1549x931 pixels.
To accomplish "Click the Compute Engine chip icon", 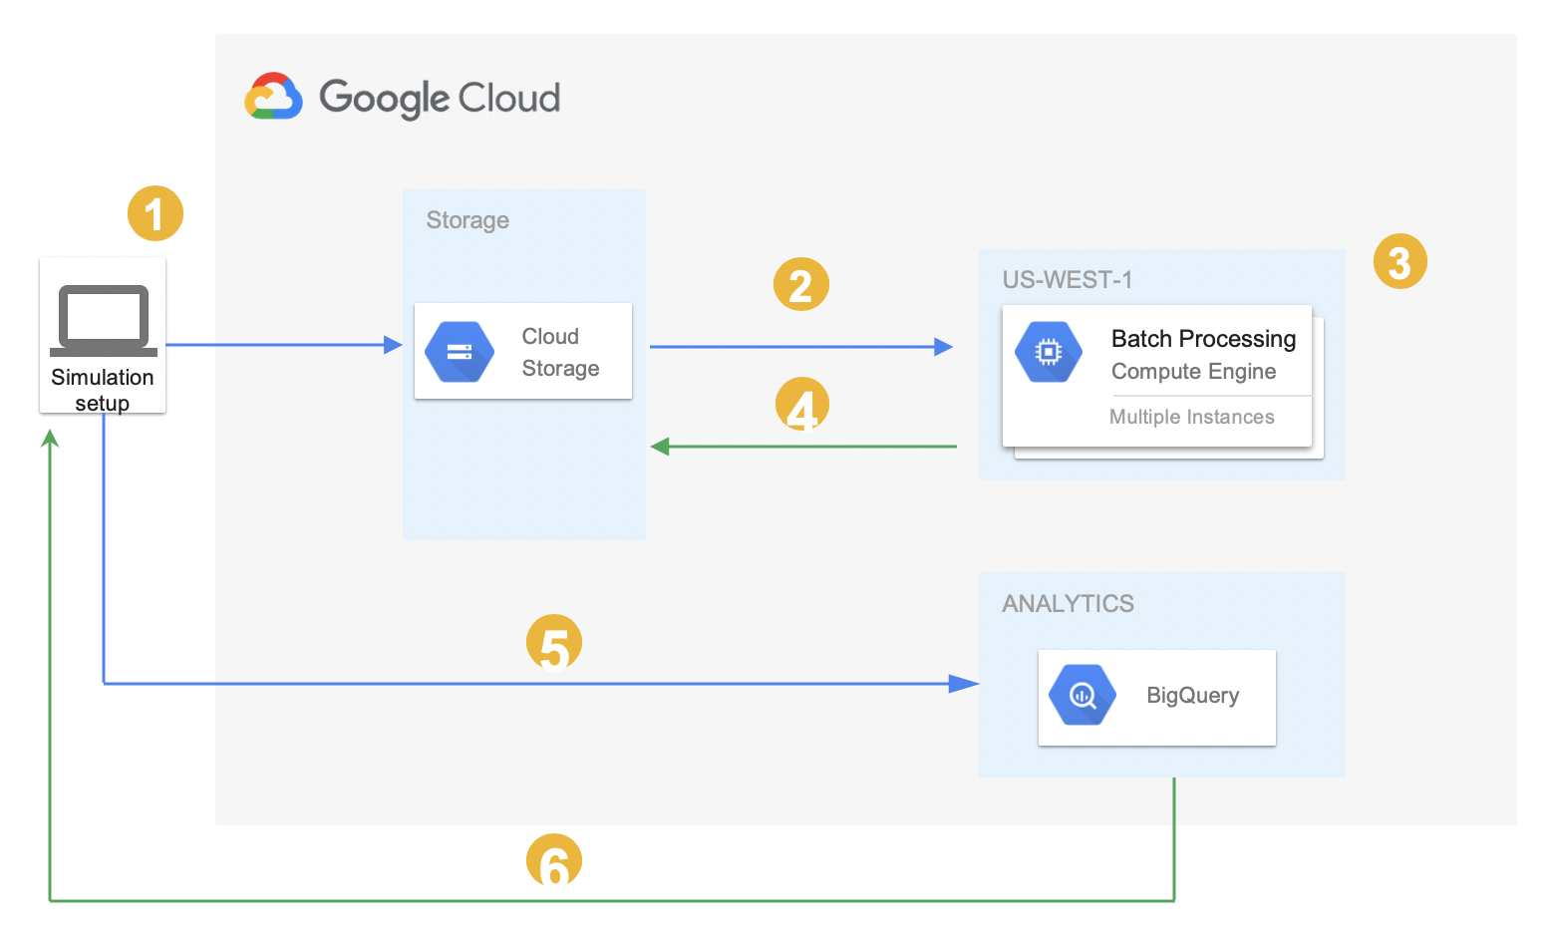I will pyautogui.click(x=1049, y=352).
